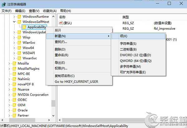Click the OEM folder icon
Image resolution: width=187 pixels, height=128 pixels.
click(x=14, y=105)
